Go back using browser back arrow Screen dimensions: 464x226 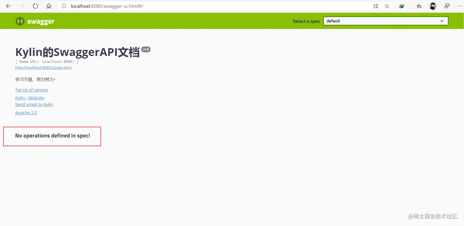click(x=8, y=6)
